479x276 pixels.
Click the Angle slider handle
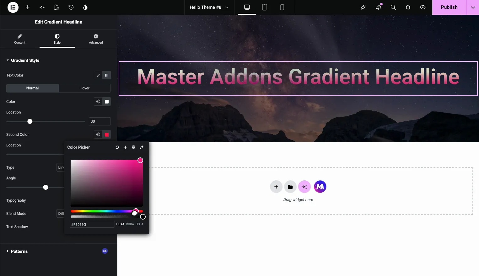pyautogui.click(x=46, y=187)
